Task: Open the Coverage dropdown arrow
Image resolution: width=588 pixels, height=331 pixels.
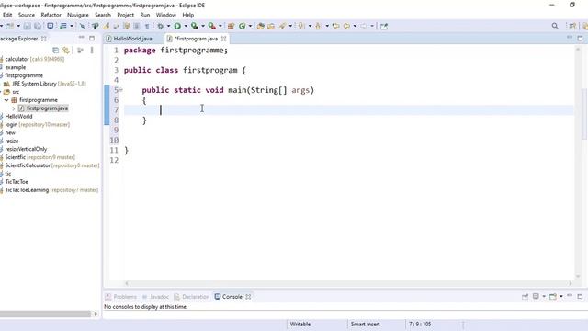Action: coord(203,26)
